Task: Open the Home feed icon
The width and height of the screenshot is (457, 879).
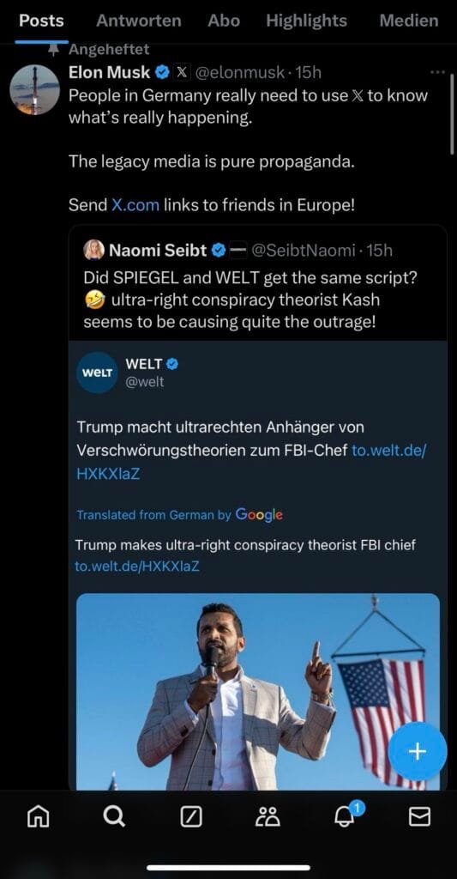Action: 38,818
